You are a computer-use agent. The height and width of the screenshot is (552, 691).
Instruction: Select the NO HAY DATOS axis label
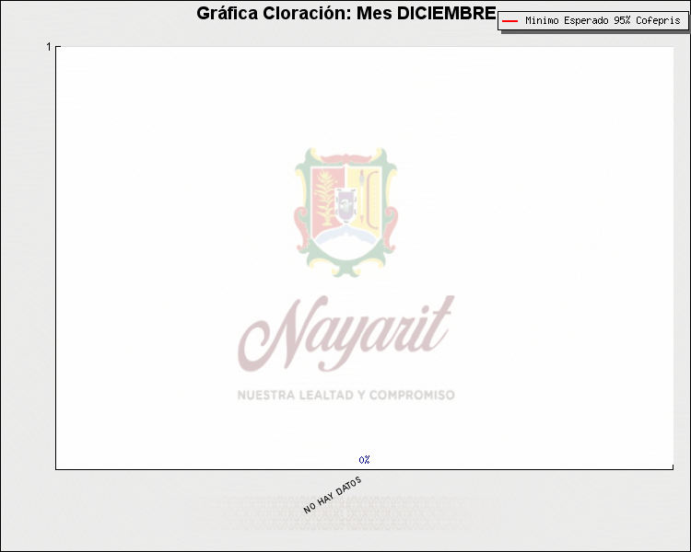(x=333, y=495)
